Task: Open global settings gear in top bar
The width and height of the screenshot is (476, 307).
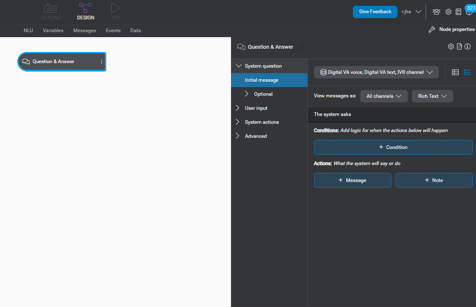Action: 448,12
